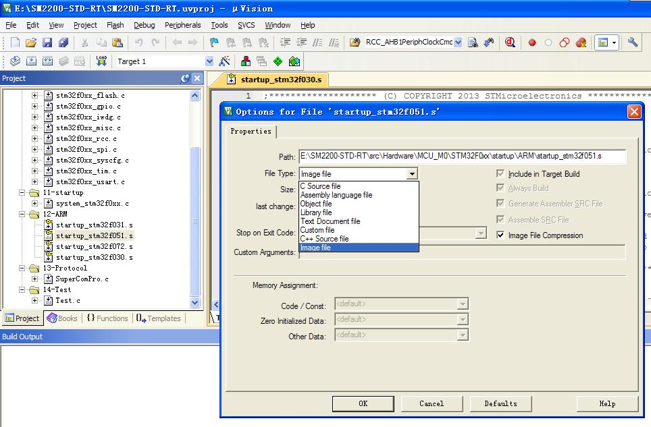651x427 pixels.
Task: Switch to the Functions tab
Action: click(107, 318)
